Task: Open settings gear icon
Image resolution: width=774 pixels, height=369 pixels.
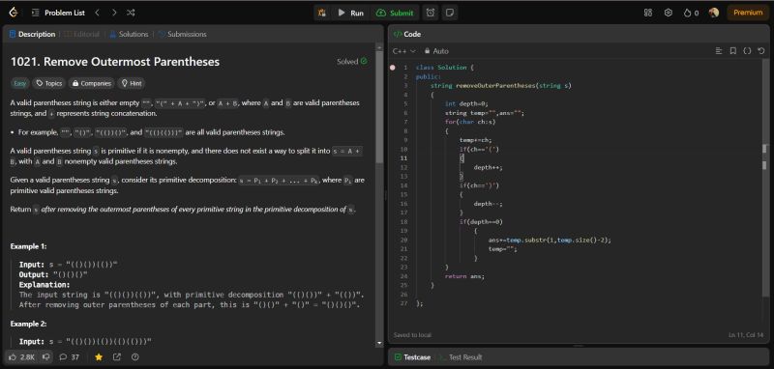Action: point(669,13)
